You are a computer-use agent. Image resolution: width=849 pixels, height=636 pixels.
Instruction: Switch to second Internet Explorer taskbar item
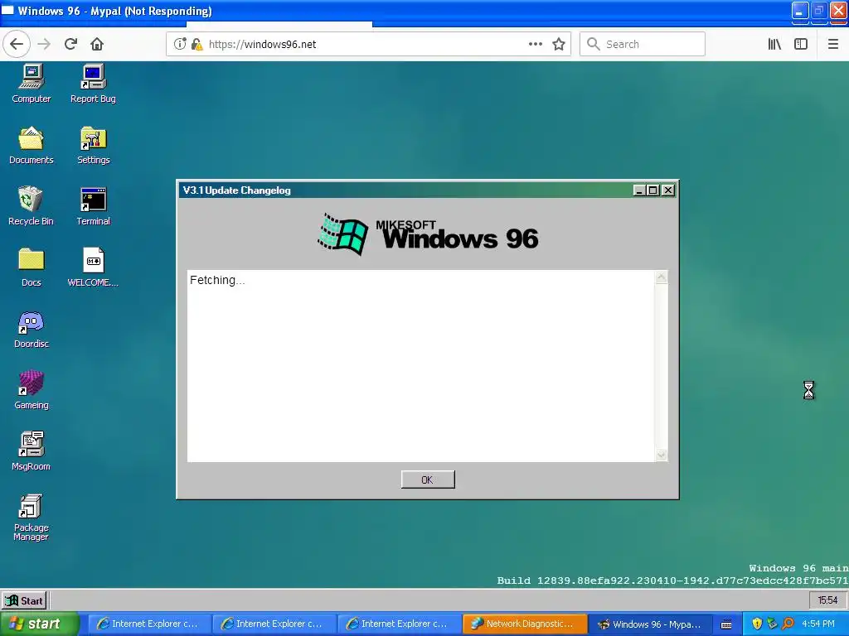274,624
